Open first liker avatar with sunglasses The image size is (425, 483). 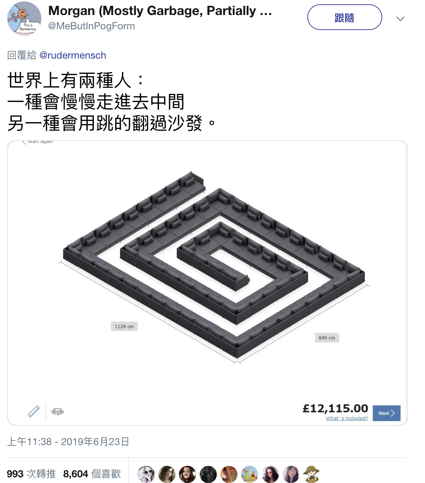pyautogui.click(x=146, y=474)
